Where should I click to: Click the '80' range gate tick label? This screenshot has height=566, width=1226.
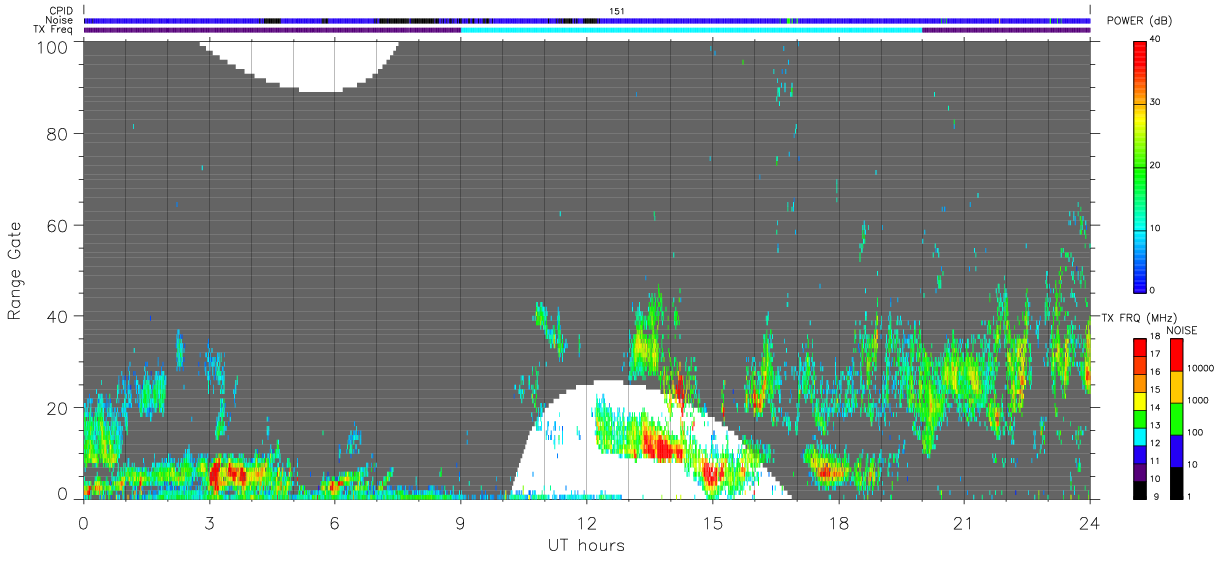[58, 133]
